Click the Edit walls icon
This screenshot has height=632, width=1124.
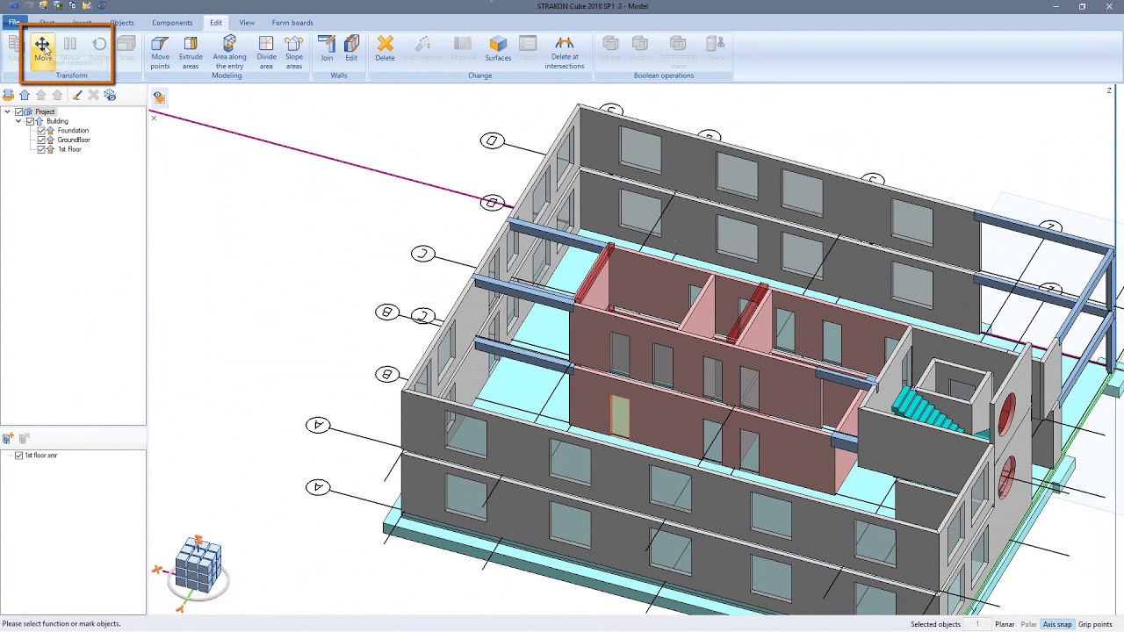pos(351,49)
